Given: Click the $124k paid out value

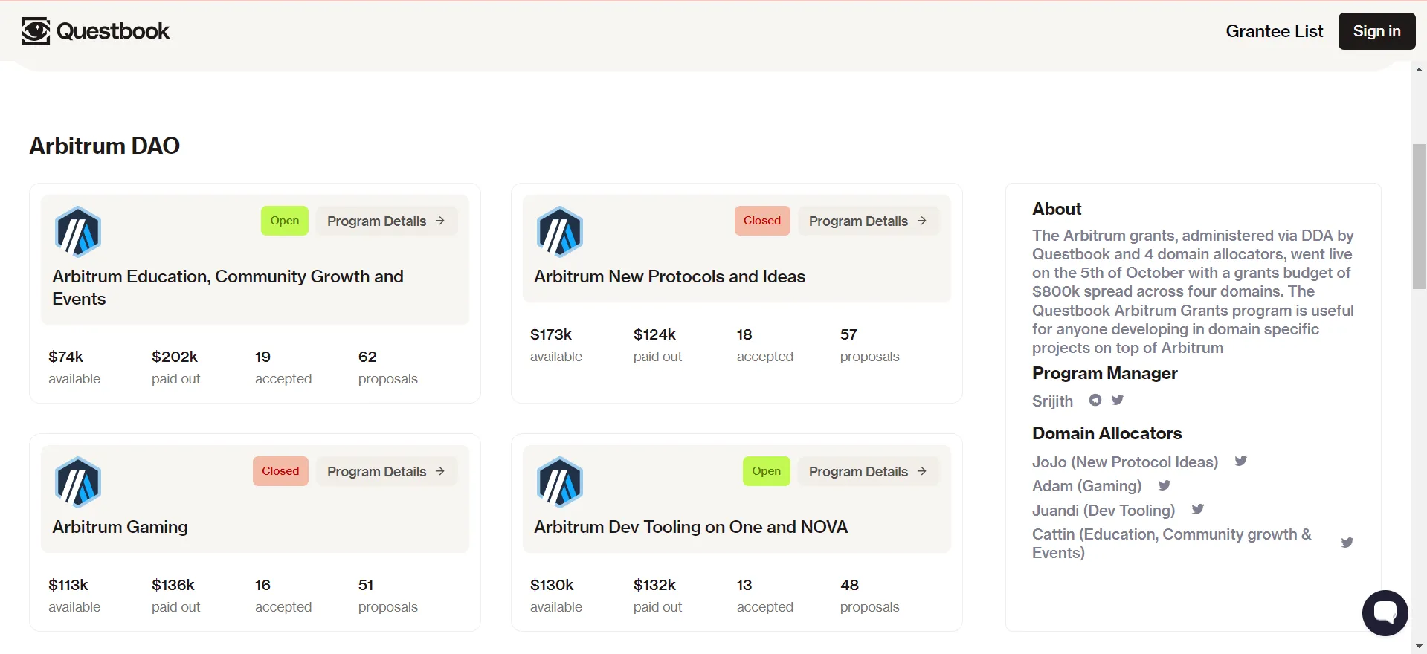Looking at the screenshot, I should pyautogui.click(x=654, y=334).
